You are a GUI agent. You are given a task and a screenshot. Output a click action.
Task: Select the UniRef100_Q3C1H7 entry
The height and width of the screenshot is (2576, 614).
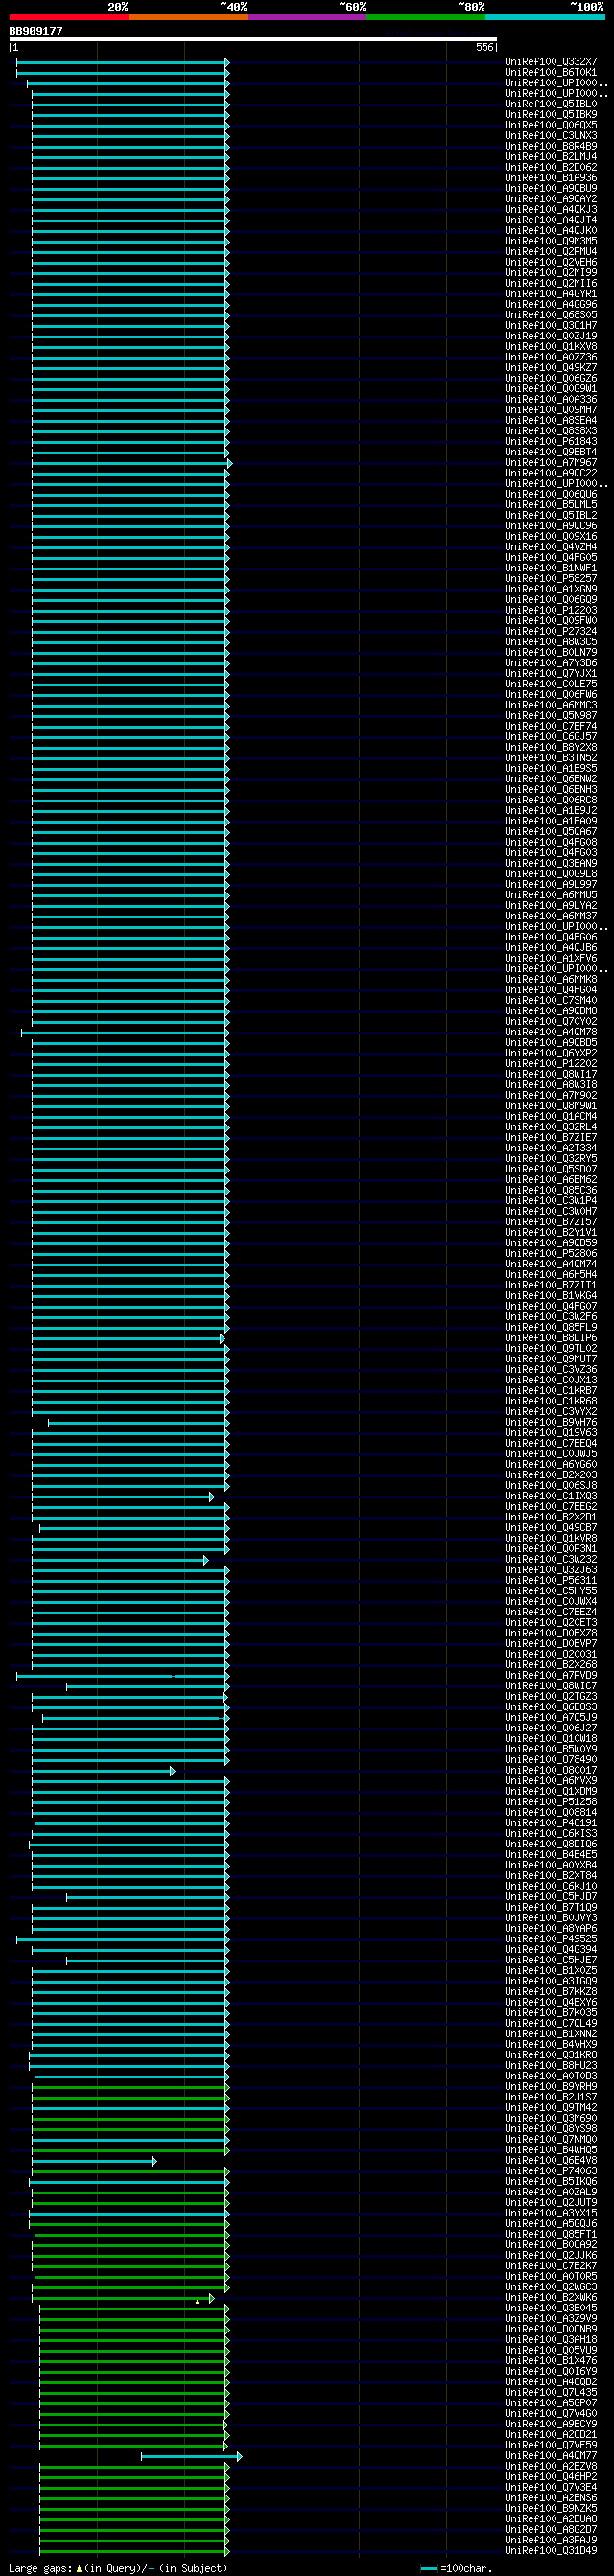coord(551,325)
